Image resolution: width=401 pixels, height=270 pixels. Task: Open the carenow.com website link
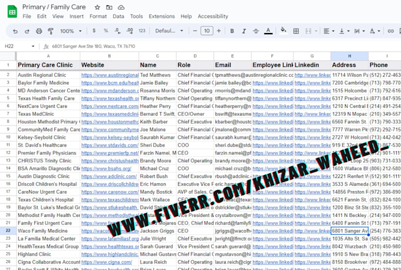tap(110, 192)
